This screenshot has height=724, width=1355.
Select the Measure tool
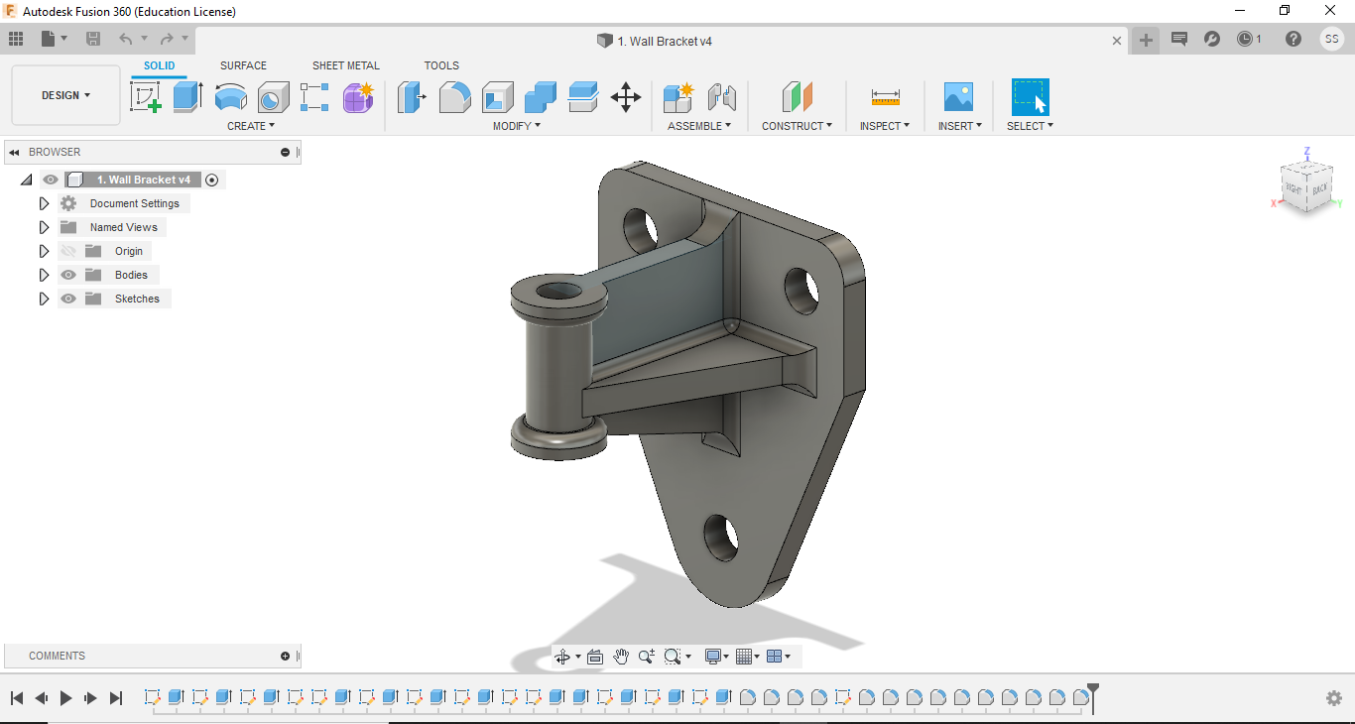(886, 97)
